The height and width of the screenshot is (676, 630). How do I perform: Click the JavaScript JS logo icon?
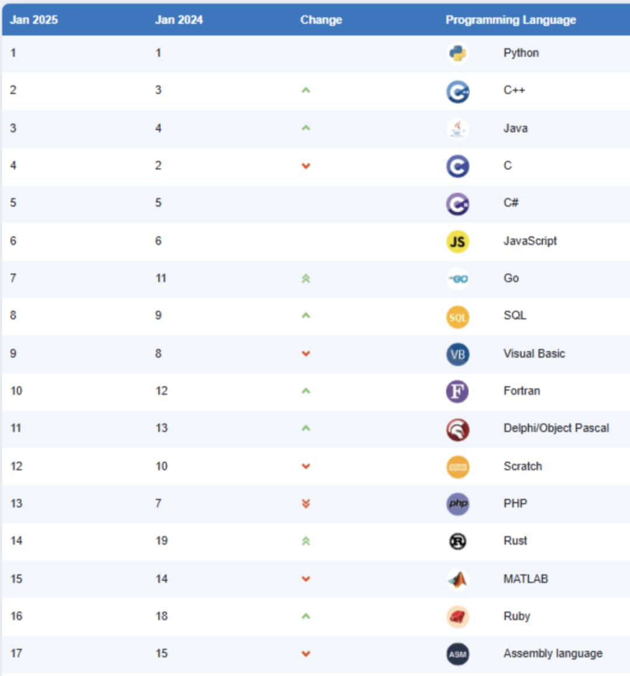458,242
